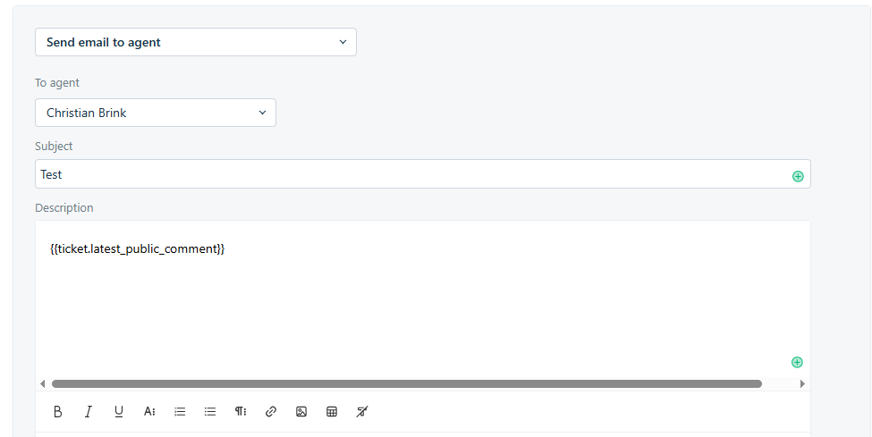Insert placeholder into the Subject field
Viewport: 872px width, 437px height.
pyautogui.click(x=798, y=176)
